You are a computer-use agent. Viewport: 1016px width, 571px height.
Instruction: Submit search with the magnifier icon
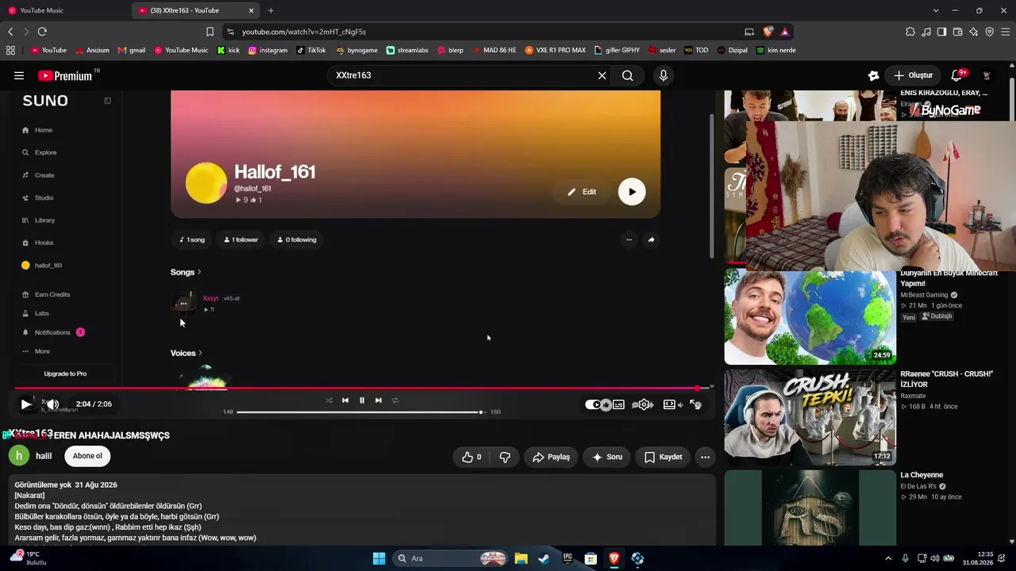click(627, 75)
